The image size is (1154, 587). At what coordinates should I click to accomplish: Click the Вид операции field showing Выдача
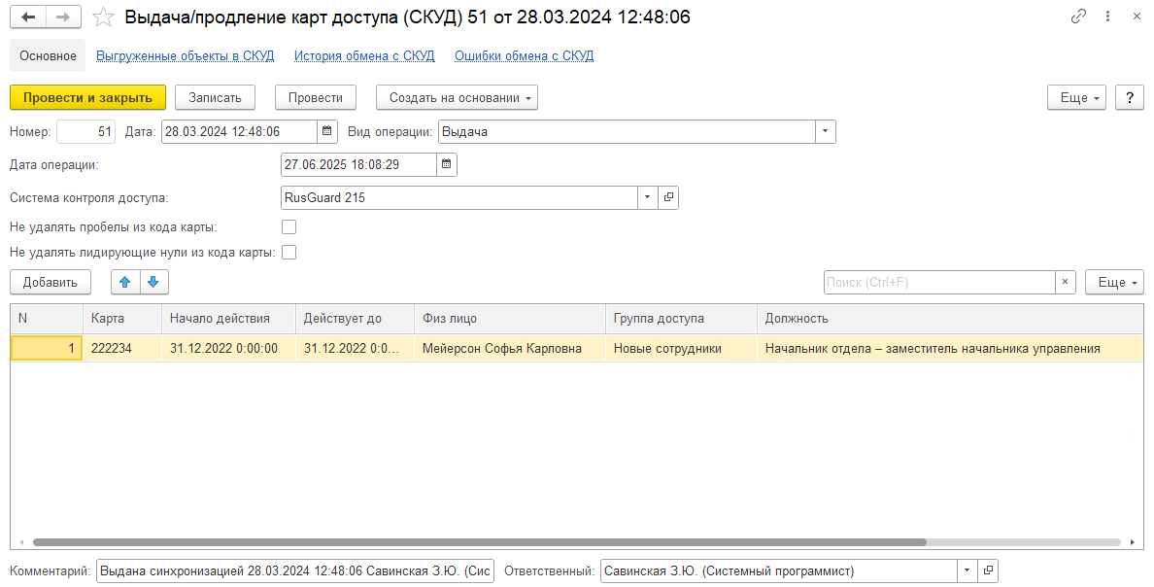coord(628,132)
